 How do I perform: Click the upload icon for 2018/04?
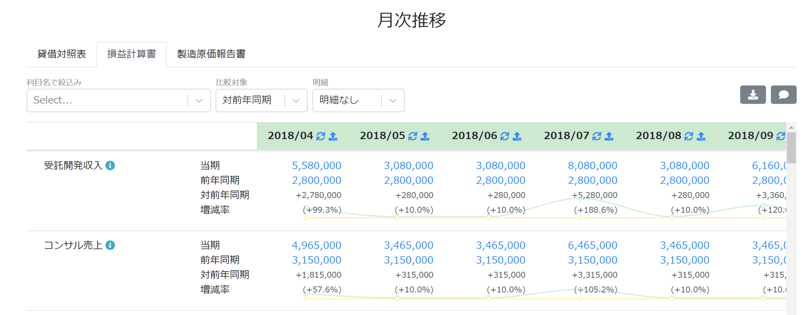(333, 136)
